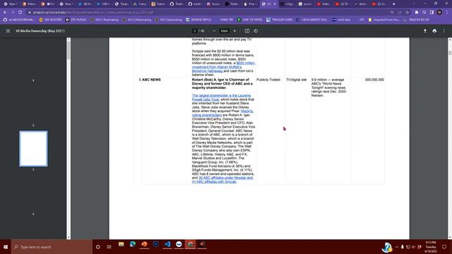Click the ABC NEWS cell

point(151,80)
